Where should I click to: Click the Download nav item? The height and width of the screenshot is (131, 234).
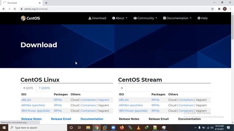pyautogui.click(x=97, y=18)
